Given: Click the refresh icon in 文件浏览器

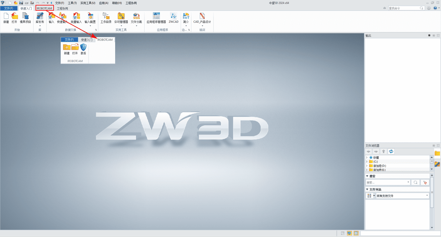Looking at the screenshot, I should (391, 151).
